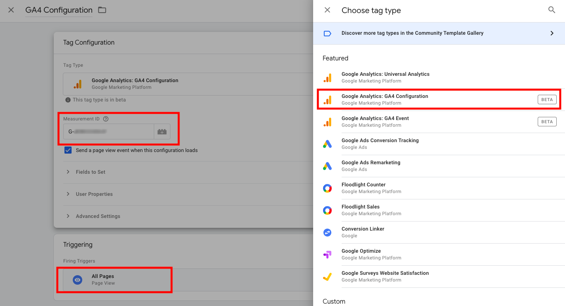
Task: Toggle Send a page view event checkbox
Action: [x=68, y=150]
